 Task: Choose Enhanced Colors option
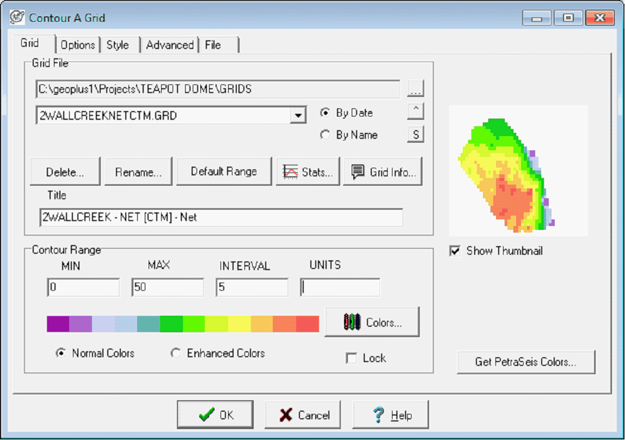tap(176, 353)
